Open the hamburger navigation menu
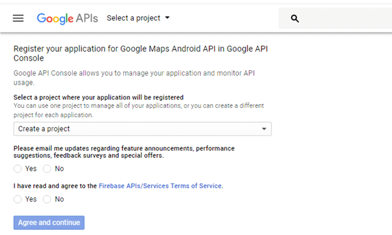This screenshot has height=235, width=392. pyautogui.click(x=18, y=18)
